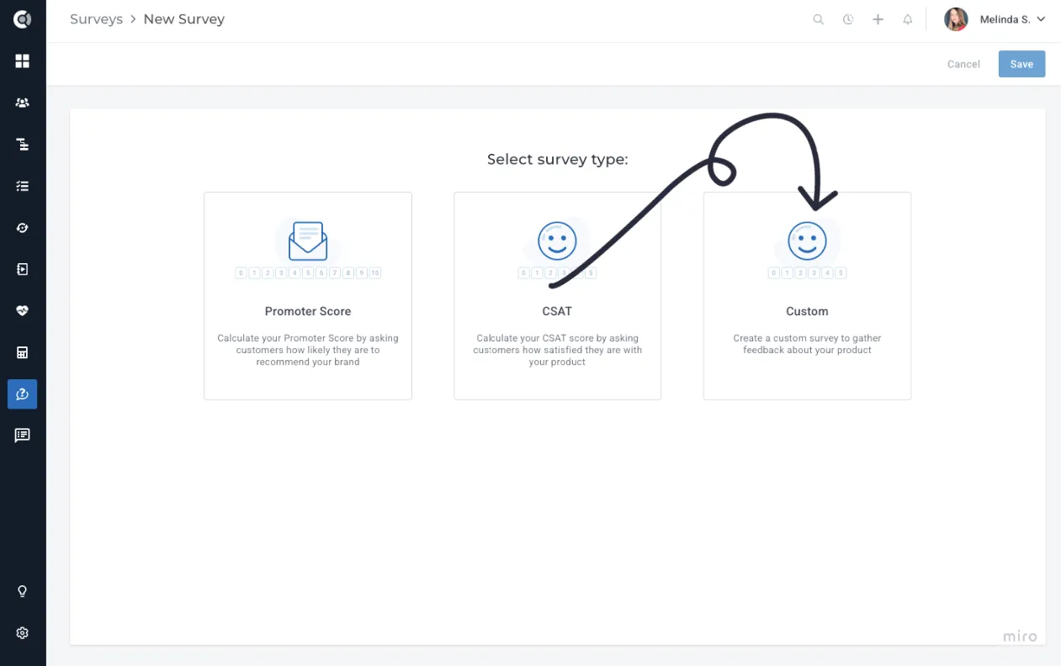Screen dimensions: 1061x666
Task: Open the settings gear in the sidebar
Action: (23, 633)
